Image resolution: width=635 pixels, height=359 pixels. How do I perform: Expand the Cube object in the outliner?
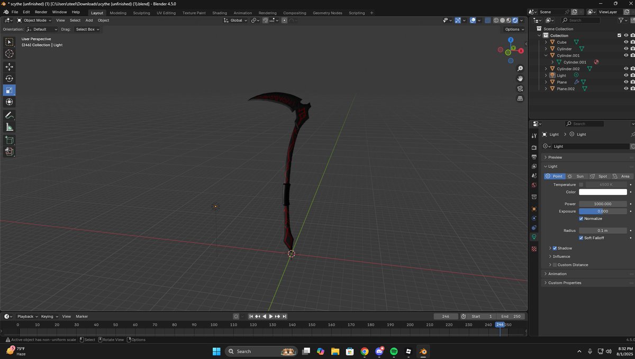coord(546,42)
